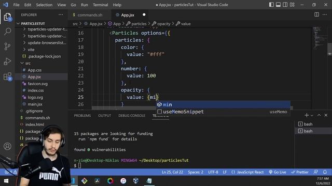Open the View menu
Screen dimensions: 332x186
[x=61, y=5]
